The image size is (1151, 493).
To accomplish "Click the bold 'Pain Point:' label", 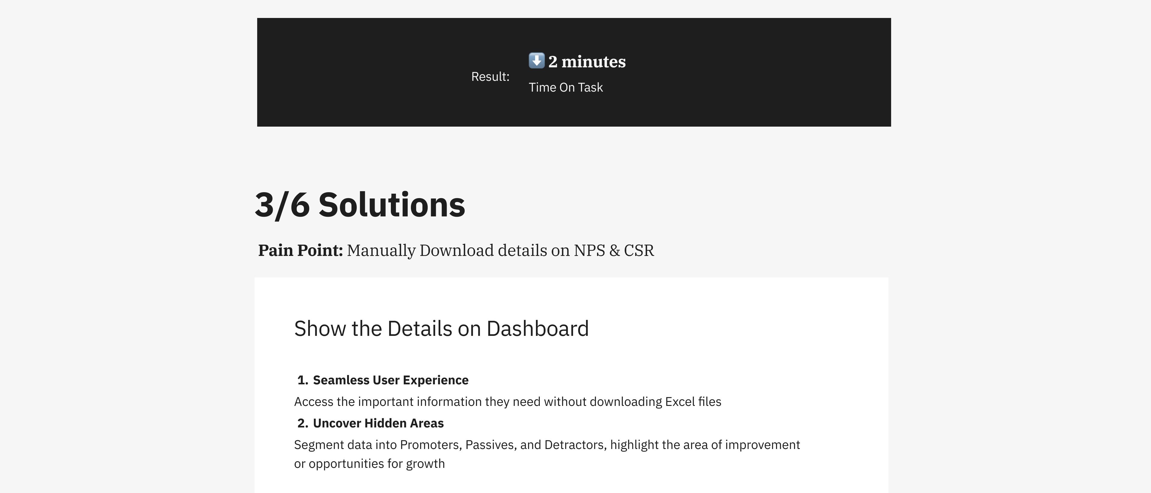I will (x=300, y=250).
